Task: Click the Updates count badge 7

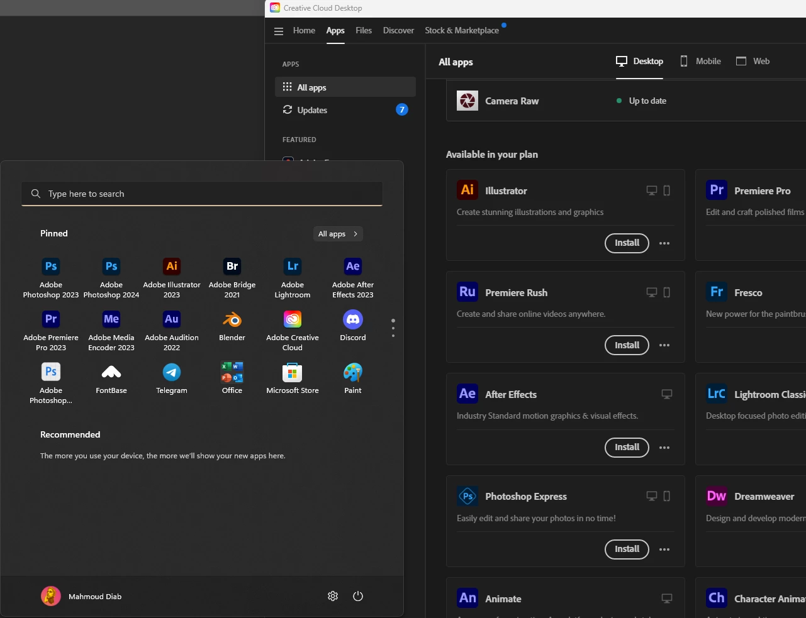Action: [x=402, y=109]
